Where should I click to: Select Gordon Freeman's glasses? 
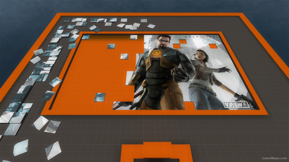(163, 41)
